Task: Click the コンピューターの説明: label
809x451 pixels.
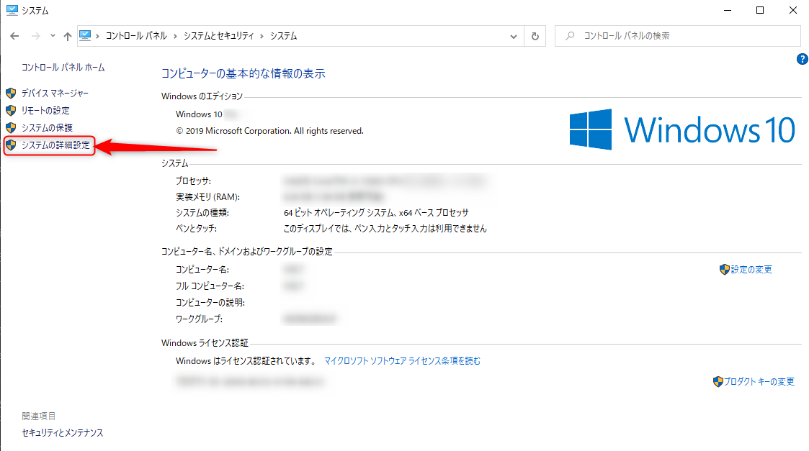Action: (x=210, y=303)
